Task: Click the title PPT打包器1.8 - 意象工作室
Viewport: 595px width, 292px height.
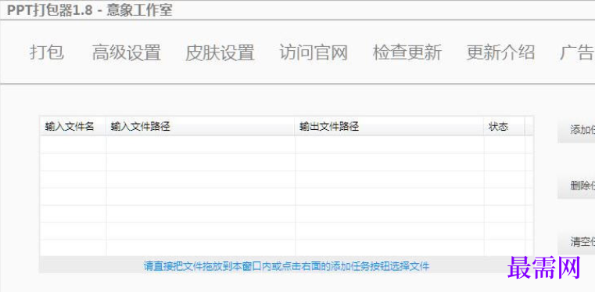Action: (x=90, y=10)
